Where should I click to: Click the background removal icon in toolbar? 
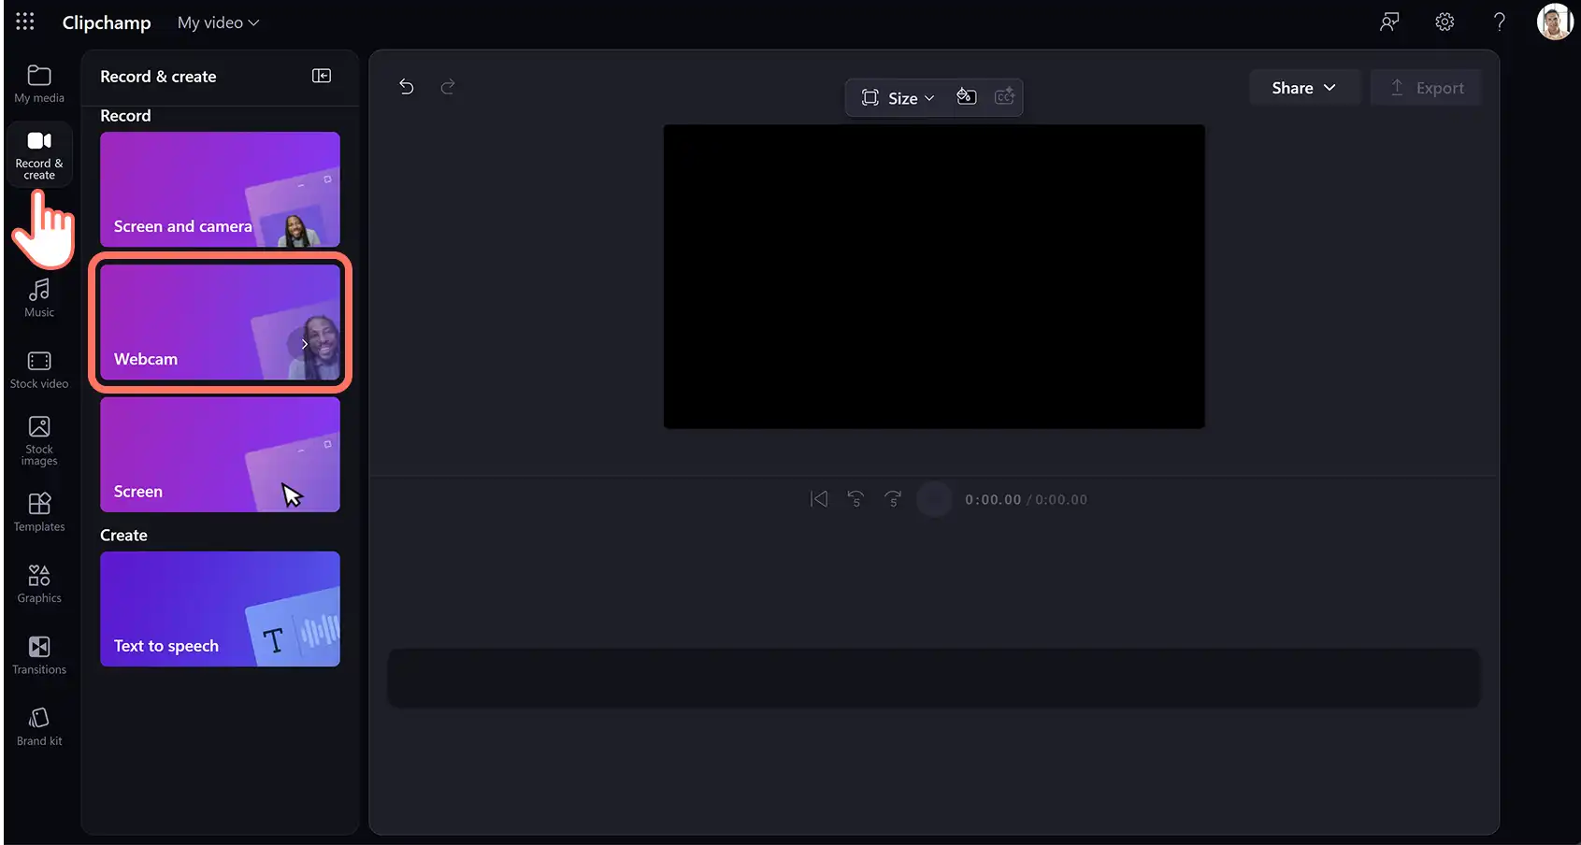967,96
